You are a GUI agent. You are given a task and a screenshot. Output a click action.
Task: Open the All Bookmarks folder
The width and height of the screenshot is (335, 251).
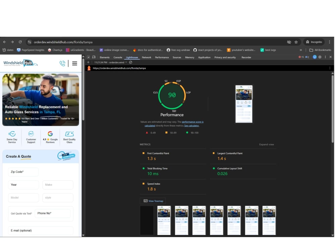(x=320, y=50)
